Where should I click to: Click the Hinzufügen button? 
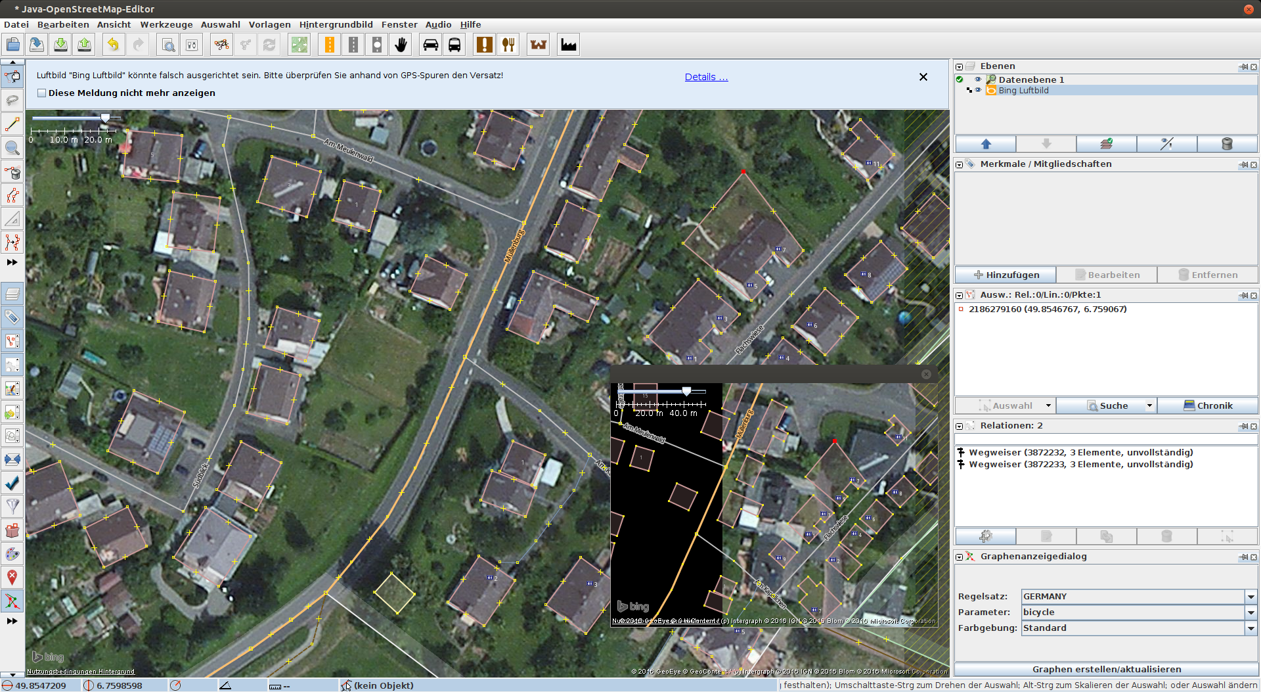(1006, 275)
